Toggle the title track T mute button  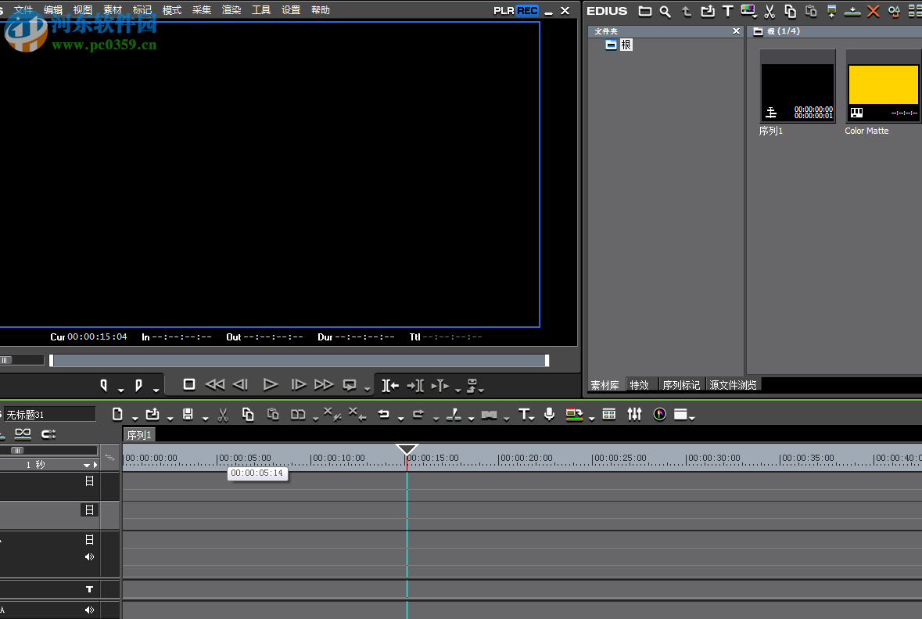[x=89, y=588]
